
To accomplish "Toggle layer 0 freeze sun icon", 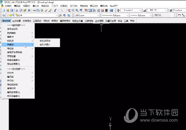I will pos(10,15).
